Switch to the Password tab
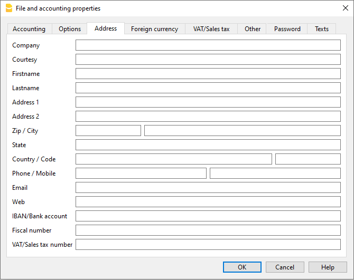The image size is (354, 280). 287,29
